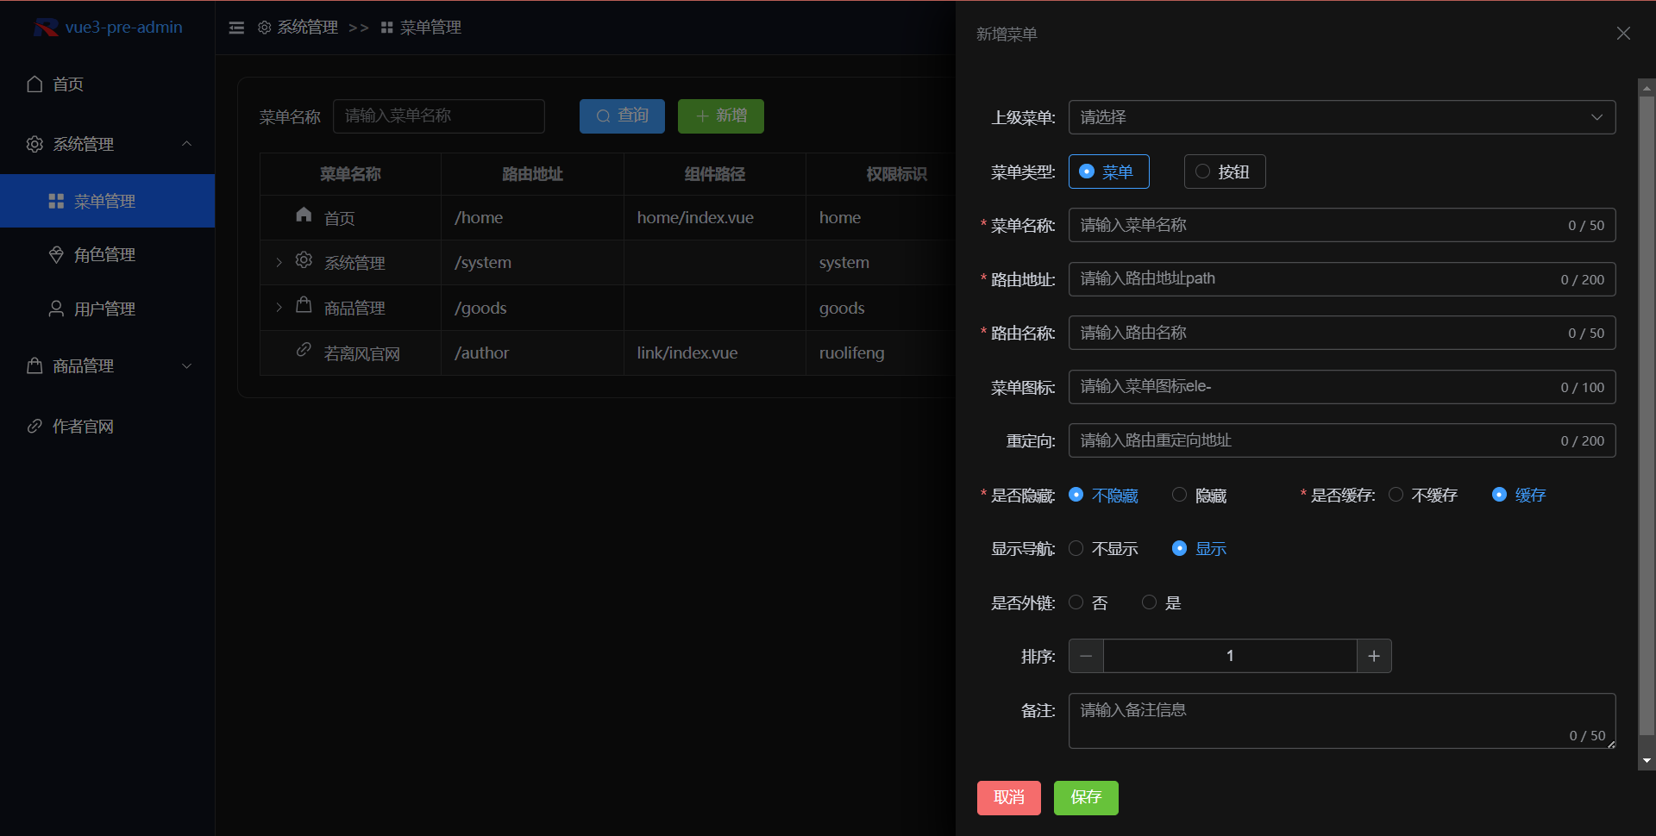Select 菜单 as the menu type
Screen dimensions: 1656x836
[x=1108, y=172]
